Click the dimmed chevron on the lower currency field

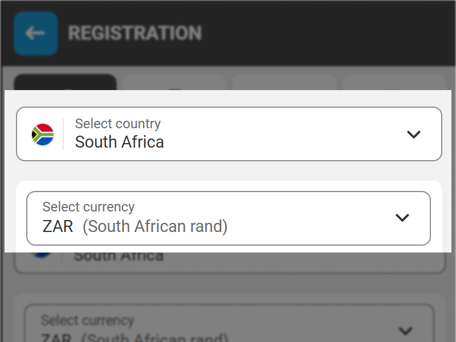(x=405, y=329)
